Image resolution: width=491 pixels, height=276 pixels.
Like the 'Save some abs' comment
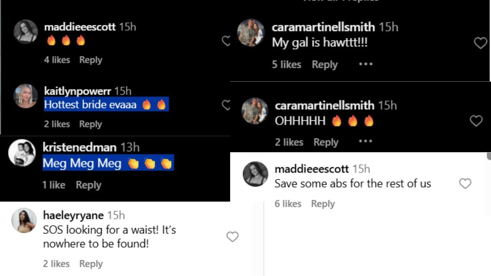465,184
